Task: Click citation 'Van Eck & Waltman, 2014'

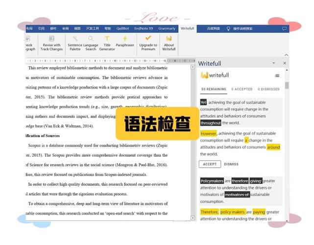Action: (69, 126)
